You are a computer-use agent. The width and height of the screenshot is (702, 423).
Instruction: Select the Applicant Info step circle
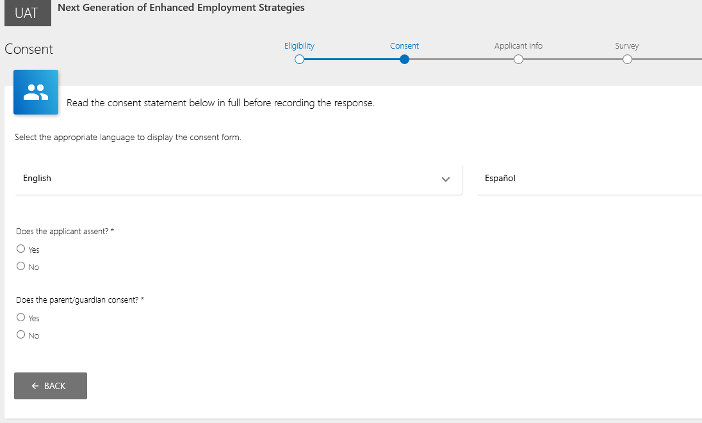(x=518, y=60)
